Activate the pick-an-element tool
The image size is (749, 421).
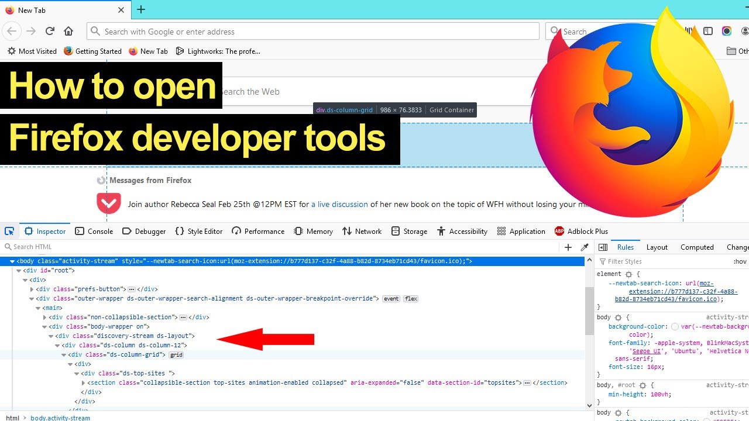coord(9,231)
